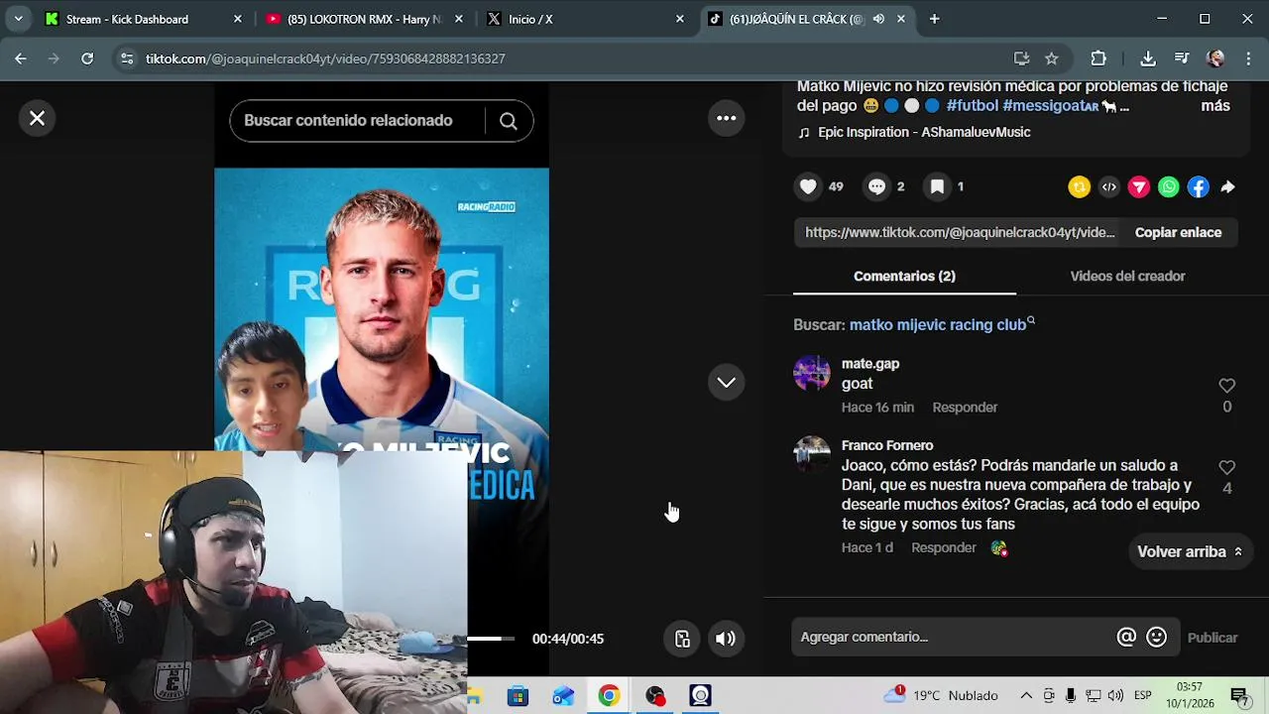Open Franco Fornero profile name

(x=887, y=445)
